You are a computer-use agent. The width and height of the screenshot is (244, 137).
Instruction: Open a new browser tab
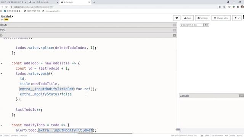click(x=94, y=2)
